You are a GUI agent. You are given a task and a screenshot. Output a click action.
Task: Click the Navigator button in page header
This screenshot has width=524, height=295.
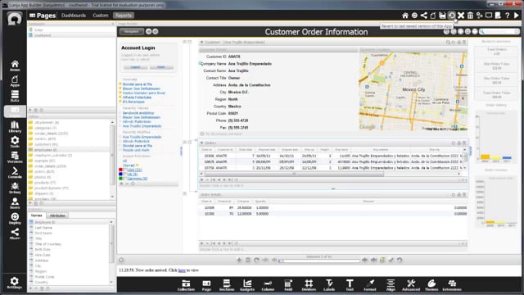[x=131, y=31]
